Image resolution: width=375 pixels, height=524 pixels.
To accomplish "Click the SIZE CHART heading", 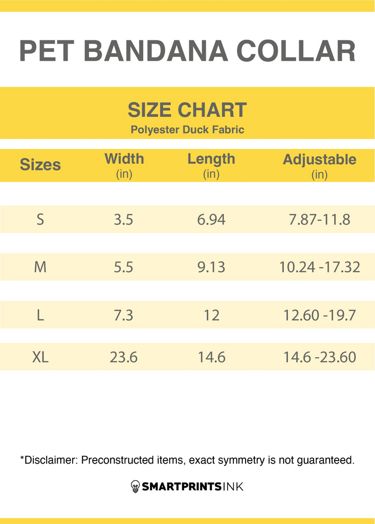I will point(187,110).
